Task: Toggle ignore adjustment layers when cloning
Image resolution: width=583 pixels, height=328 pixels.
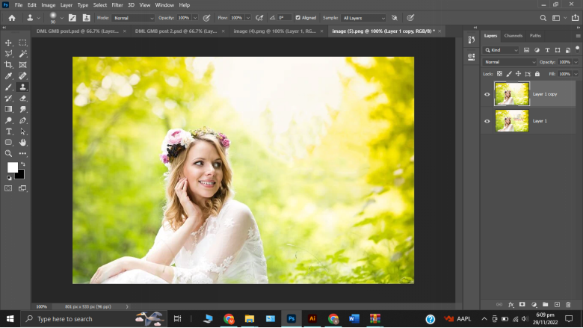Action: (395, 18)
